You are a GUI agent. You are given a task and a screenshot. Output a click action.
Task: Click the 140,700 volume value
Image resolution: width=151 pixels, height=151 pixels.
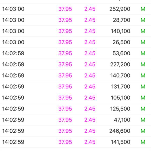tap(120, 75)
